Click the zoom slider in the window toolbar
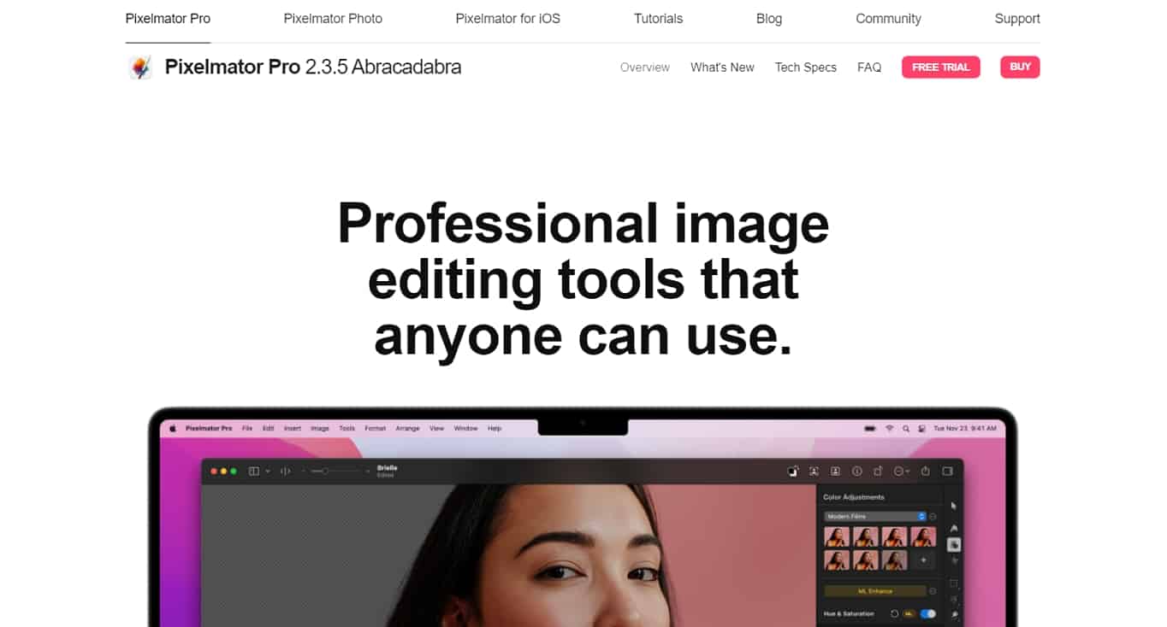 [334, 471]
